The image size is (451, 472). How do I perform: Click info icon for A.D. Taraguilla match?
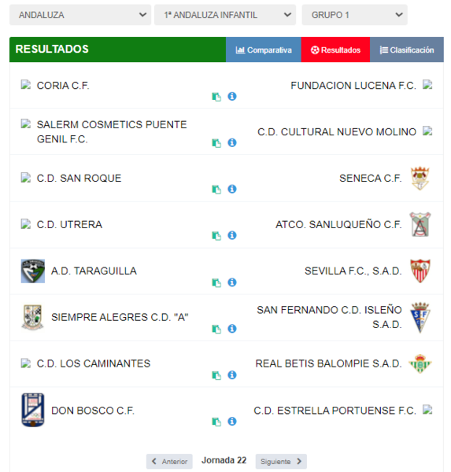231,282
